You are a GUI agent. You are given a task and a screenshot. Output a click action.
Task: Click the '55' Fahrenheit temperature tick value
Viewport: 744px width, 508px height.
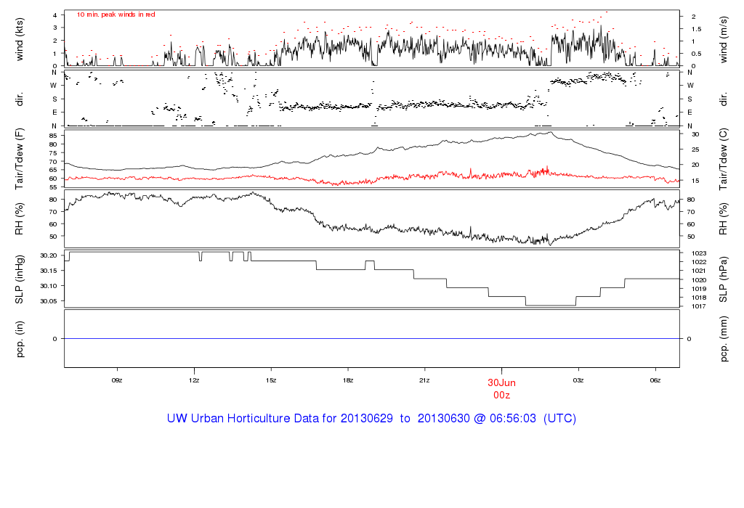[53, 188]
